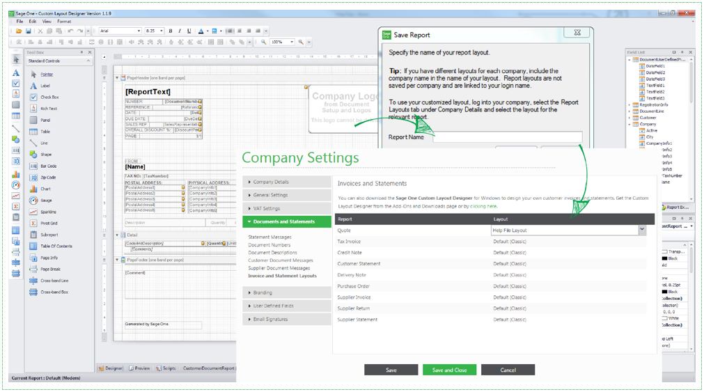Click into the Report Name field
This screenshot has width=704, height=392.
point(508,137)
